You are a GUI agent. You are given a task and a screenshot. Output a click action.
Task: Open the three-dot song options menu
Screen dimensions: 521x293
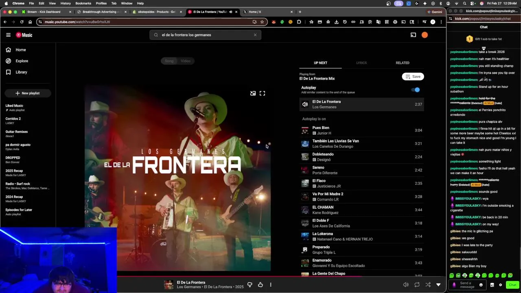(x=271, y=285)
